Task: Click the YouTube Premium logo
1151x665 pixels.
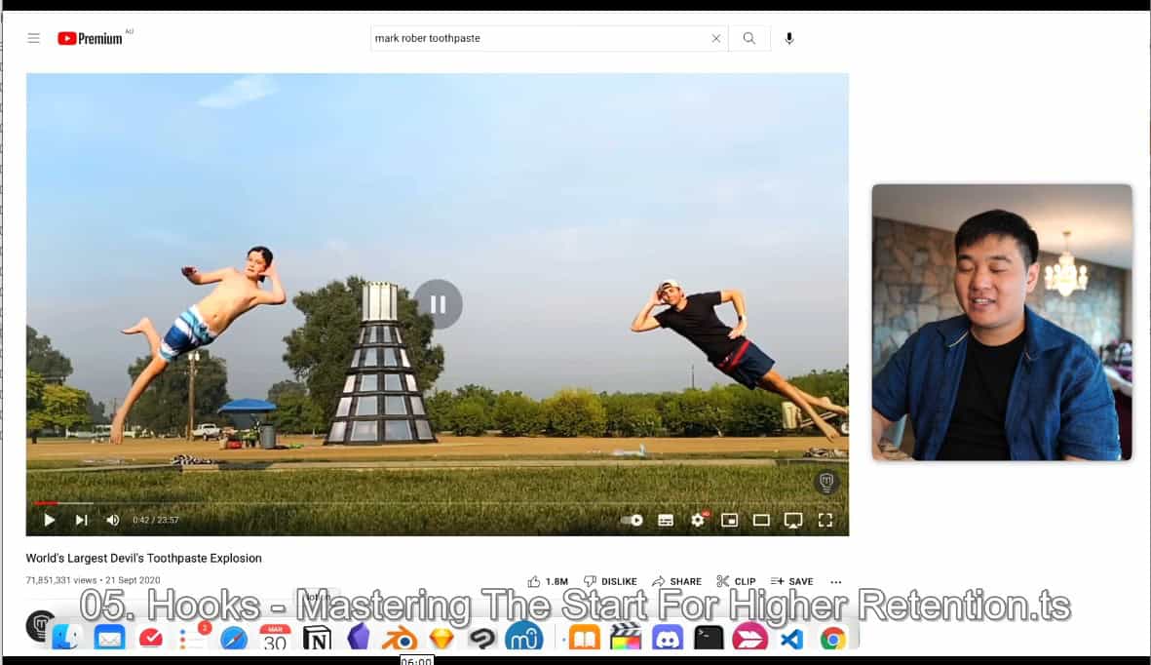Action: pyautogui.click(x=91, y=38)
